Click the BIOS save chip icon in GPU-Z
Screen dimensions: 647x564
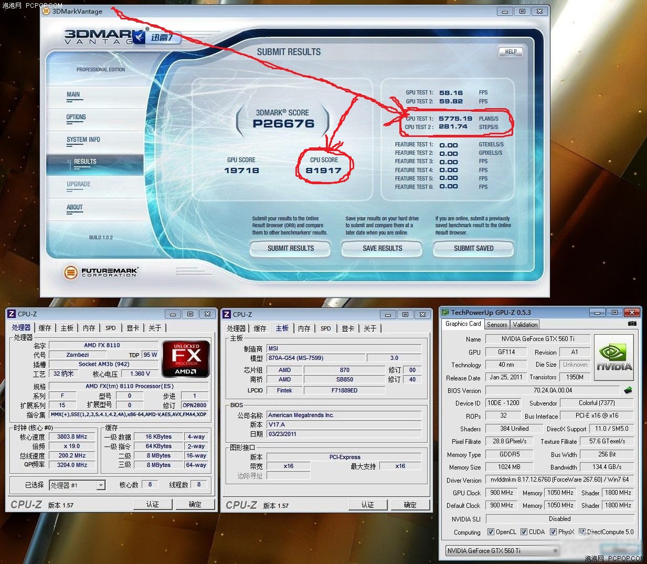[x=628, y=390]
